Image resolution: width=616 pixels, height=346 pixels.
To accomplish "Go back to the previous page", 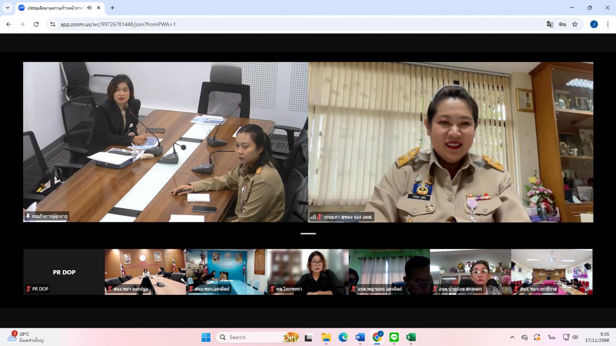I will coord(9,24).
